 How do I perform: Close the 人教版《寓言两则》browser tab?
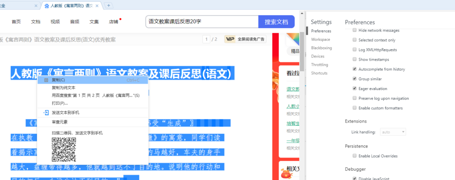[x=97, y=6]
